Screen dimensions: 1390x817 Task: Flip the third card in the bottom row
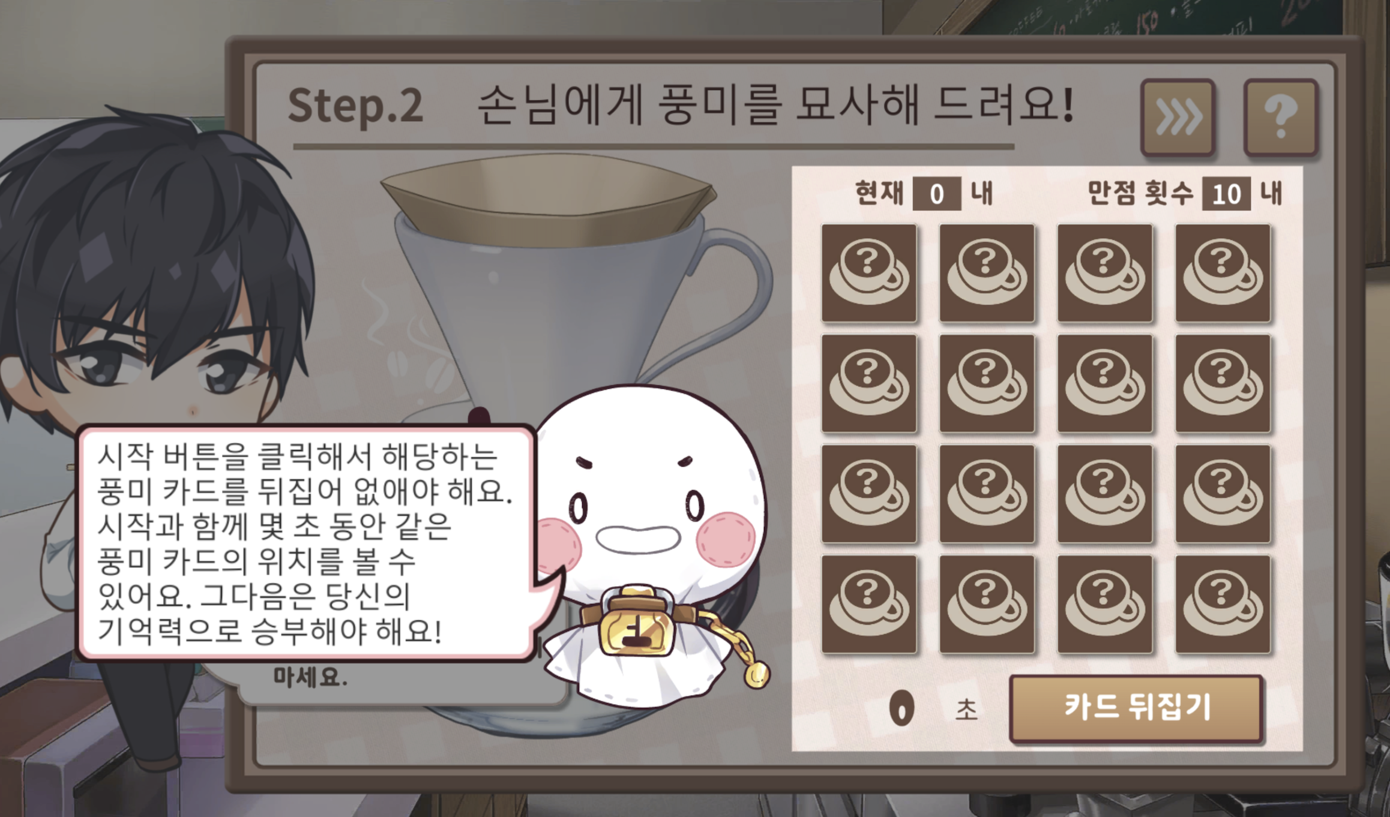click(1105, 605)
